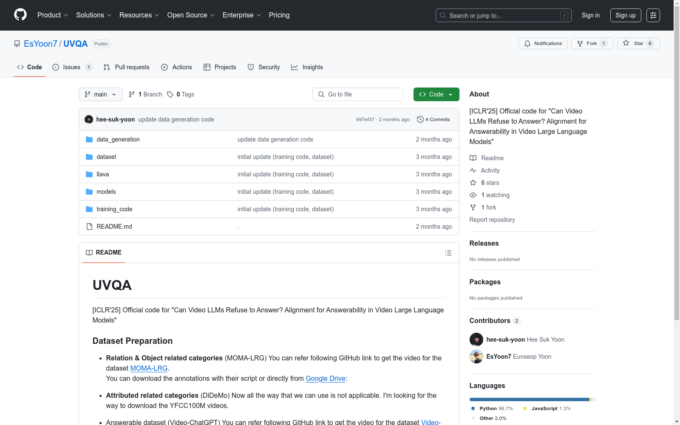The image size is (680, 425).
Task: Open the EsYoon7 owner link
Action: pyautogui.click(x=40, y=44)
